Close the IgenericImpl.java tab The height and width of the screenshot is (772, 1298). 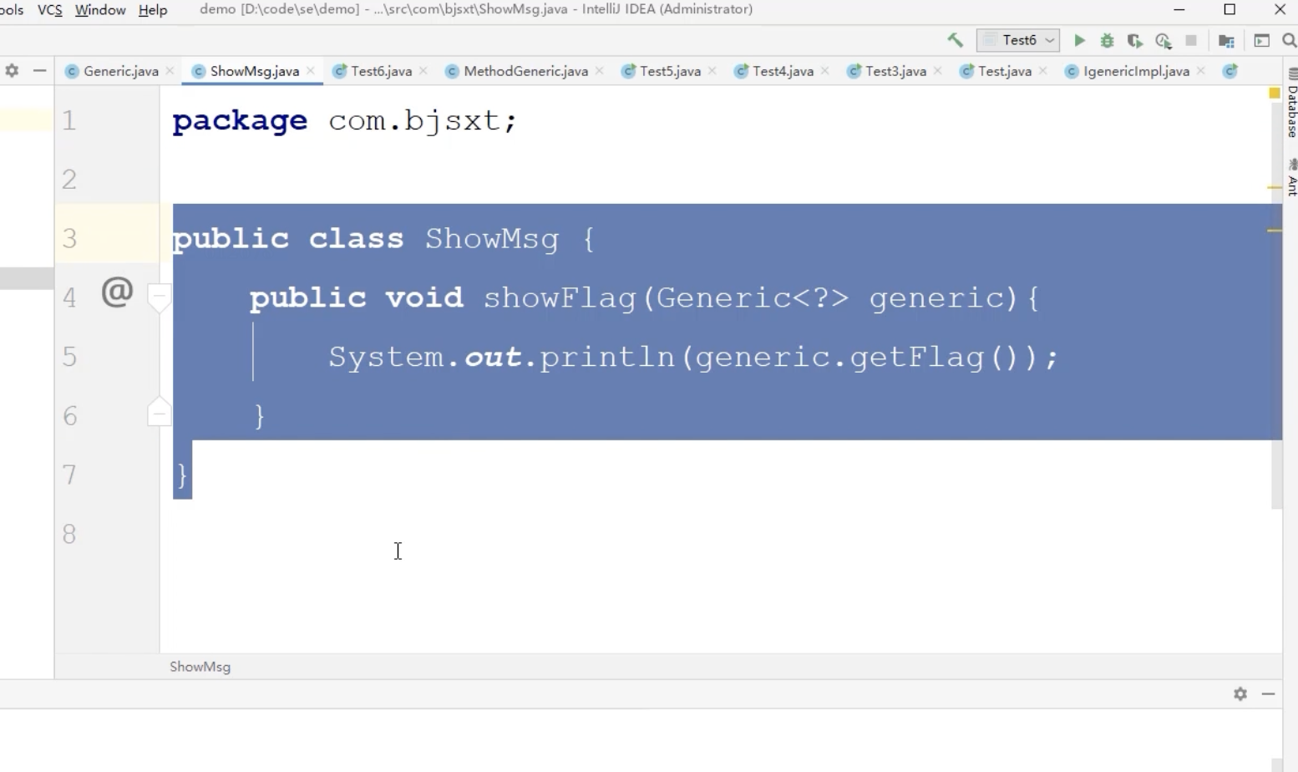click(x=1201, y=71)
